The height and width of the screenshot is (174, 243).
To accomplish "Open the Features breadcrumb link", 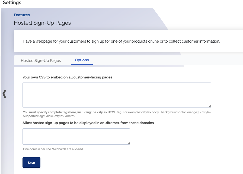I will click(x=22, y=15).
